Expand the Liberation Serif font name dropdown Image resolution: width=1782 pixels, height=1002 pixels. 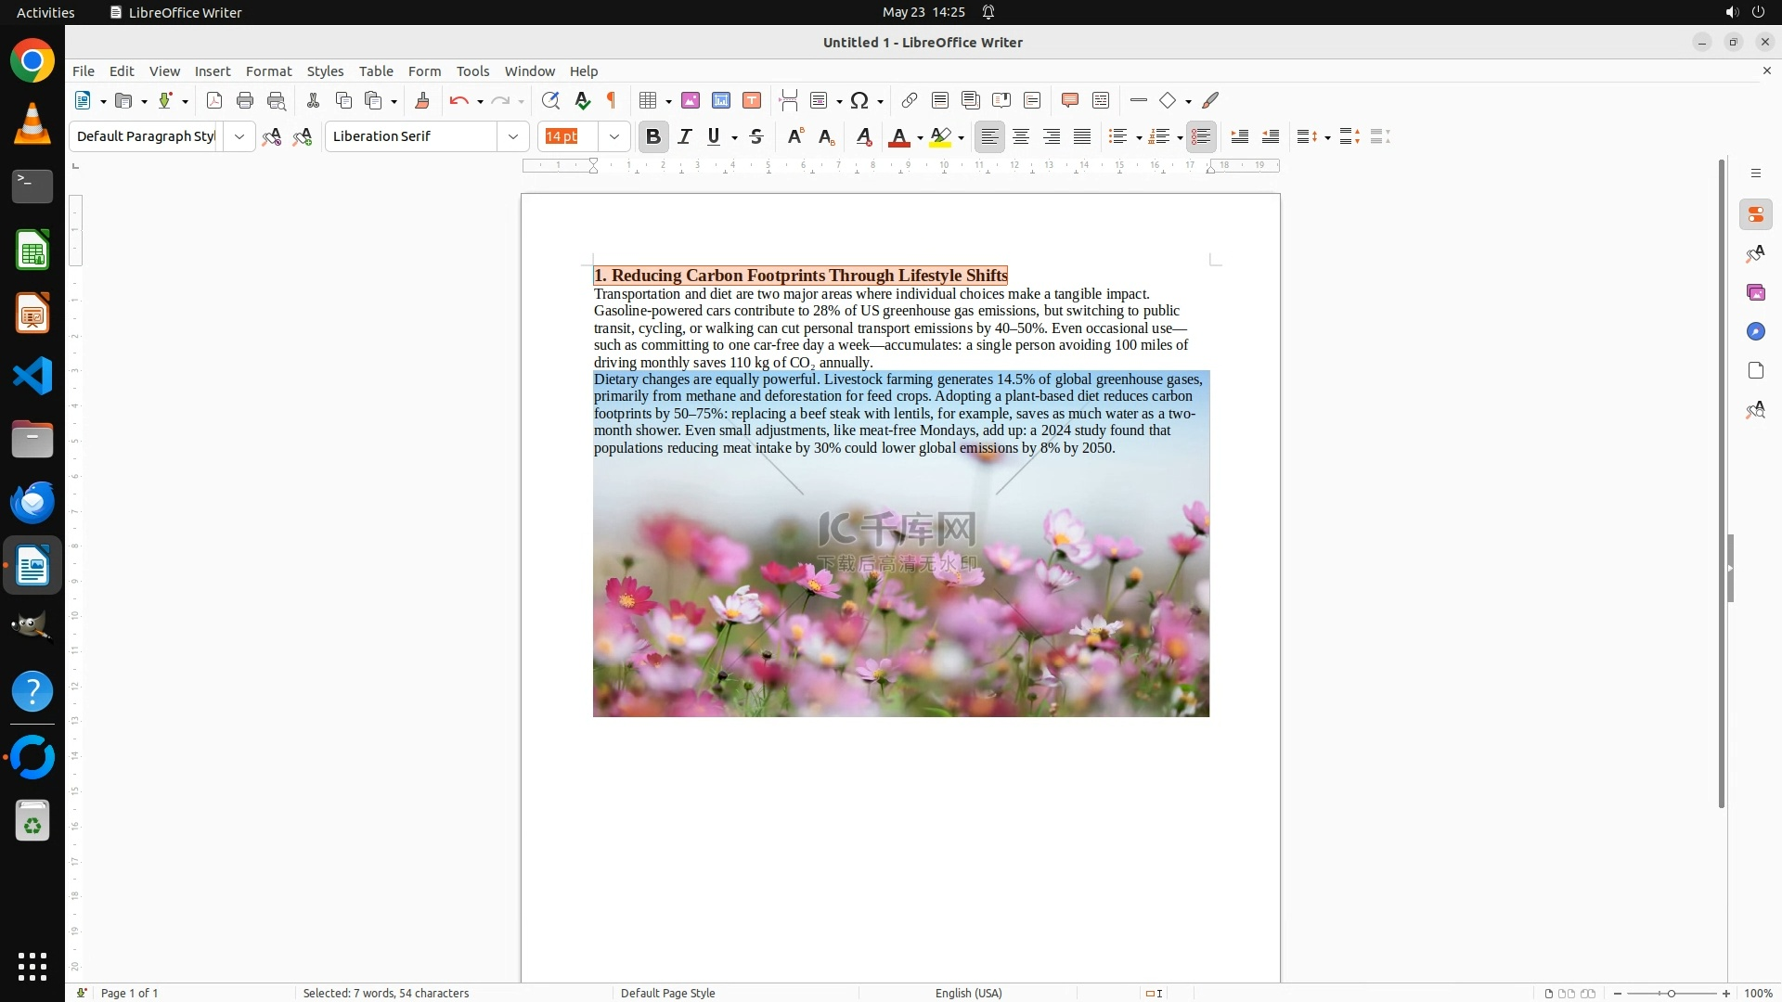point(513,136)
